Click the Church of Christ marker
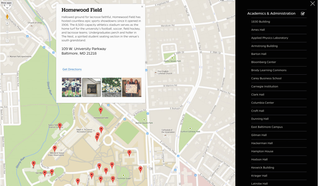 pos(31,26)
